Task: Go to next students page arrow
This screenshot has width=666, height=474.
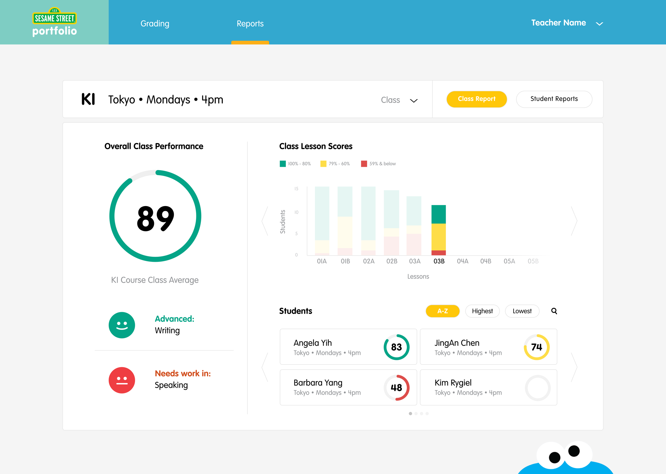Action: [x=574, y=367]
